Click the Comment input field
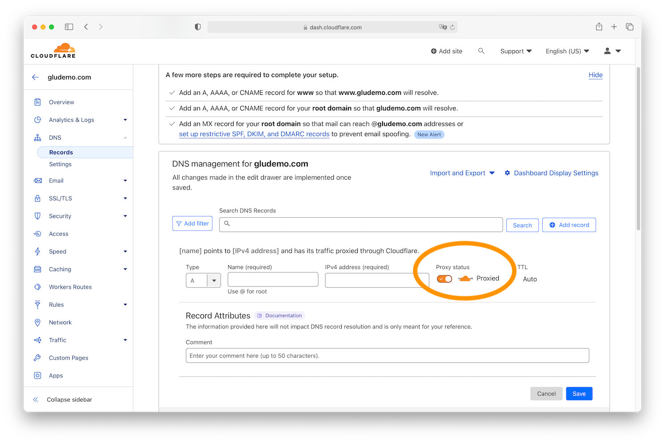Image resolution: width=665 pixels, height=443 pixels. [x=387, y=356]
